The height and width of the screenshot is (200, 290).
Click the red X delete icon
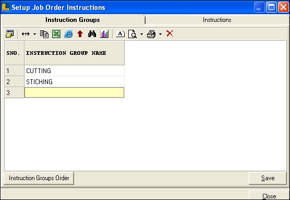click(x=170, y=34)
